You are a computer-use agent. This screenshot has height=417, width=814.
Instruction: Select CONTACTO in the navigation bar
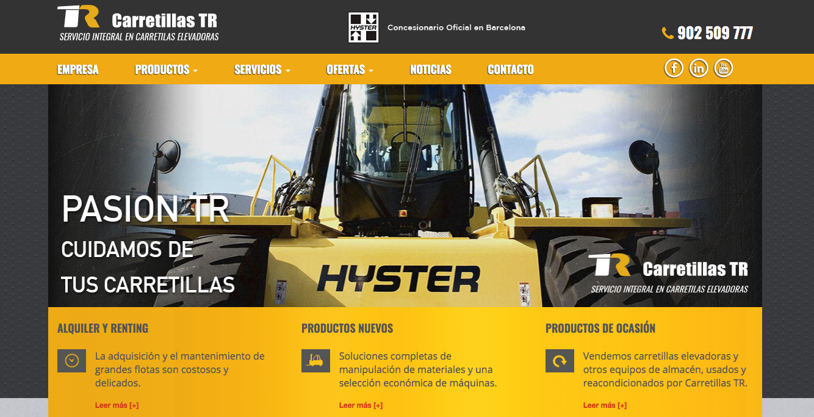pos(510,70)
